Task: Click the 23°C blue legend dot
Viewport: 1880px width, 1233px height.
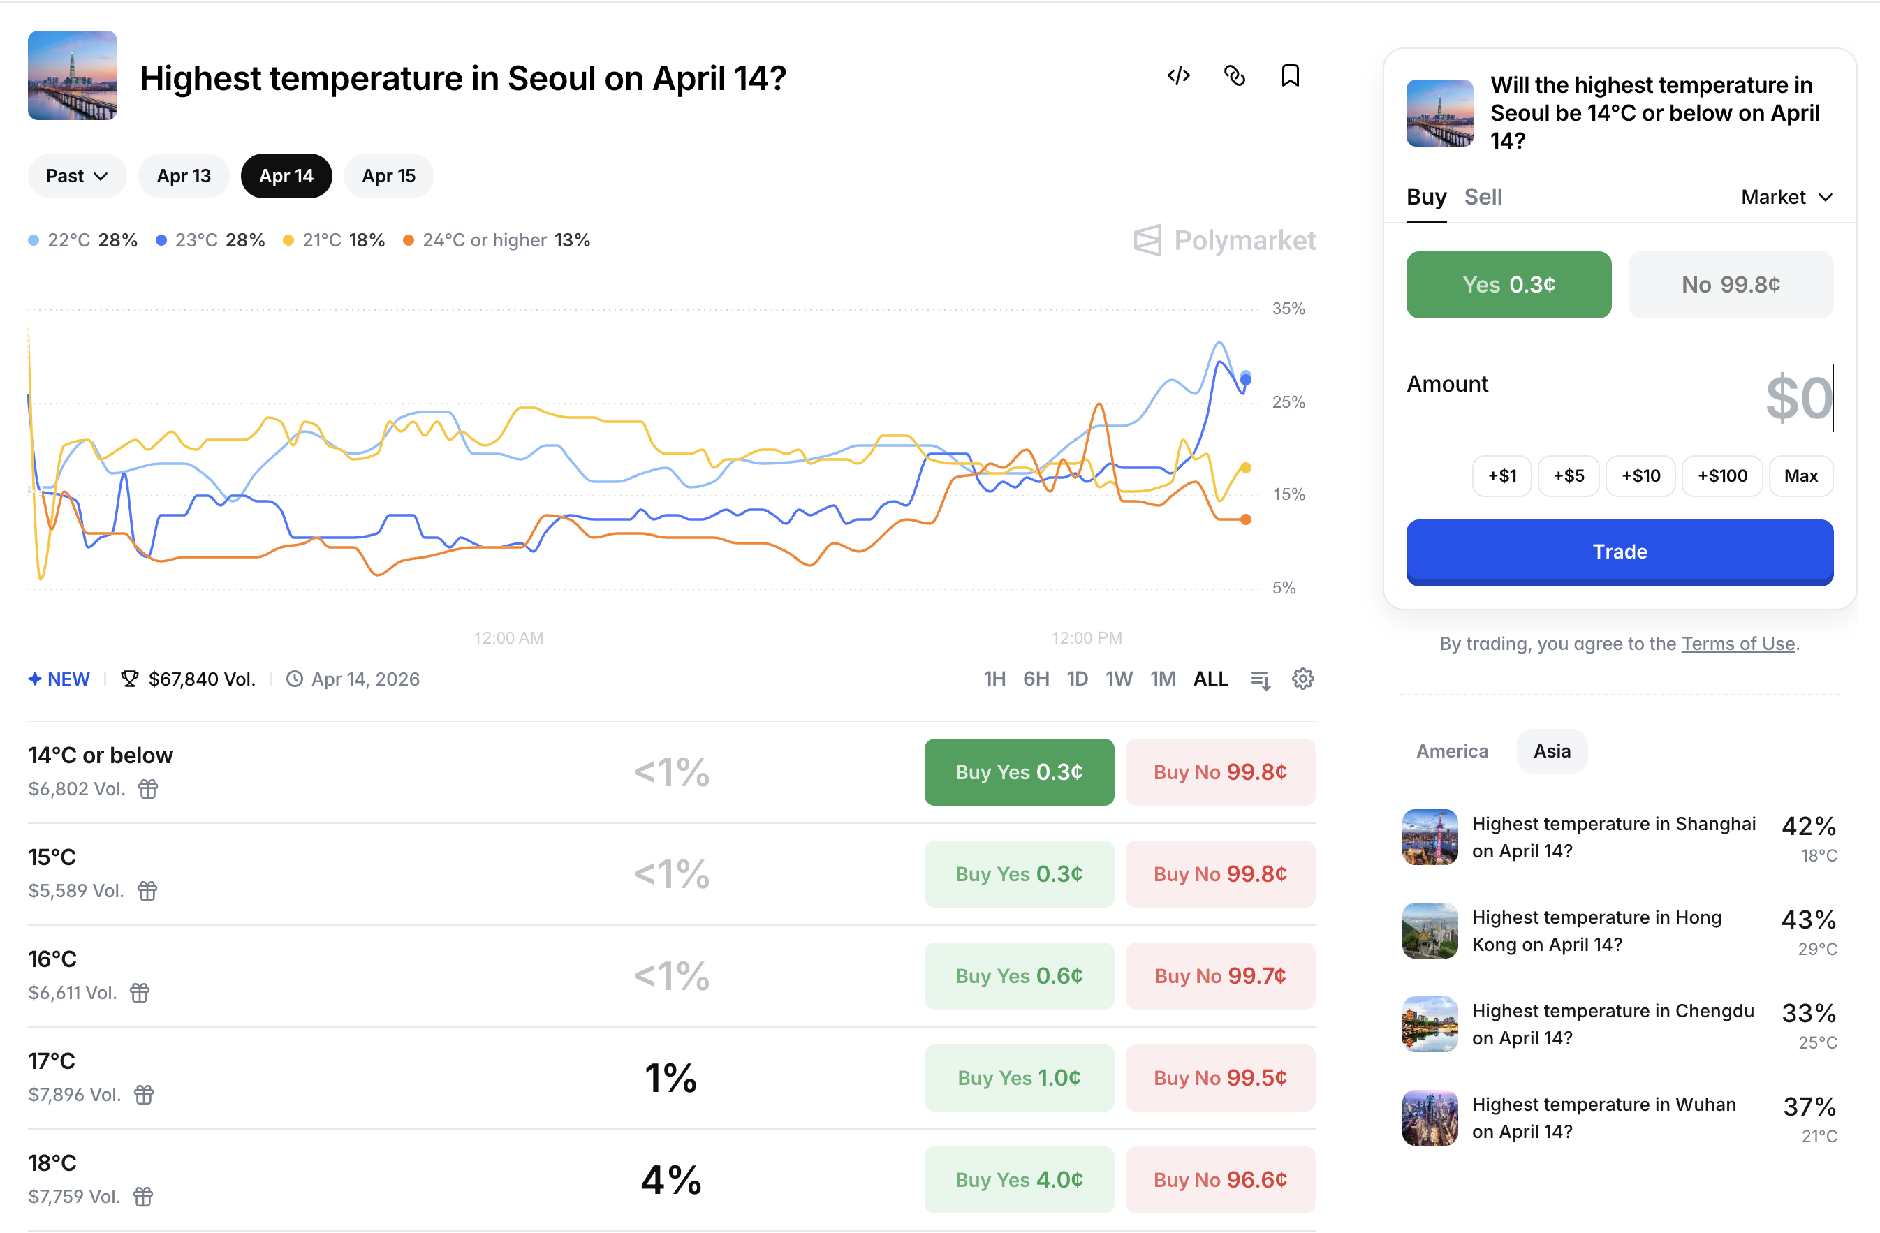Action: coord(161,240)
